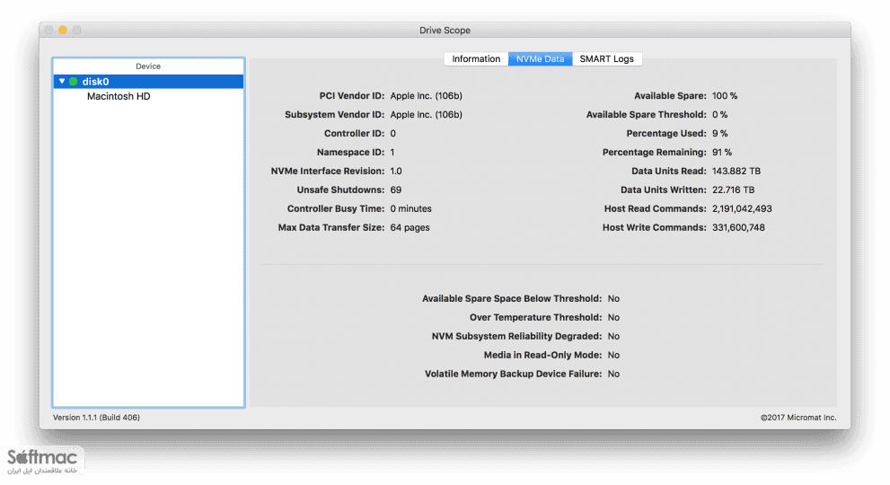Image resolution: width=890 pixels, height=485 pixels.
Task: Click the Available Spare Threshold value 0 %
Action: pos(719,115)
